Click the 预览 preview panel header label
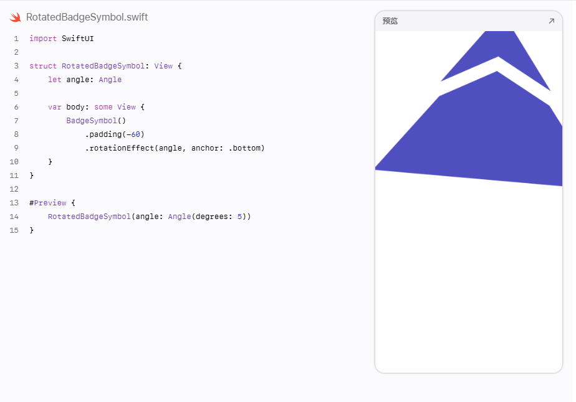 pyautogui.click(x=390, y=21)
